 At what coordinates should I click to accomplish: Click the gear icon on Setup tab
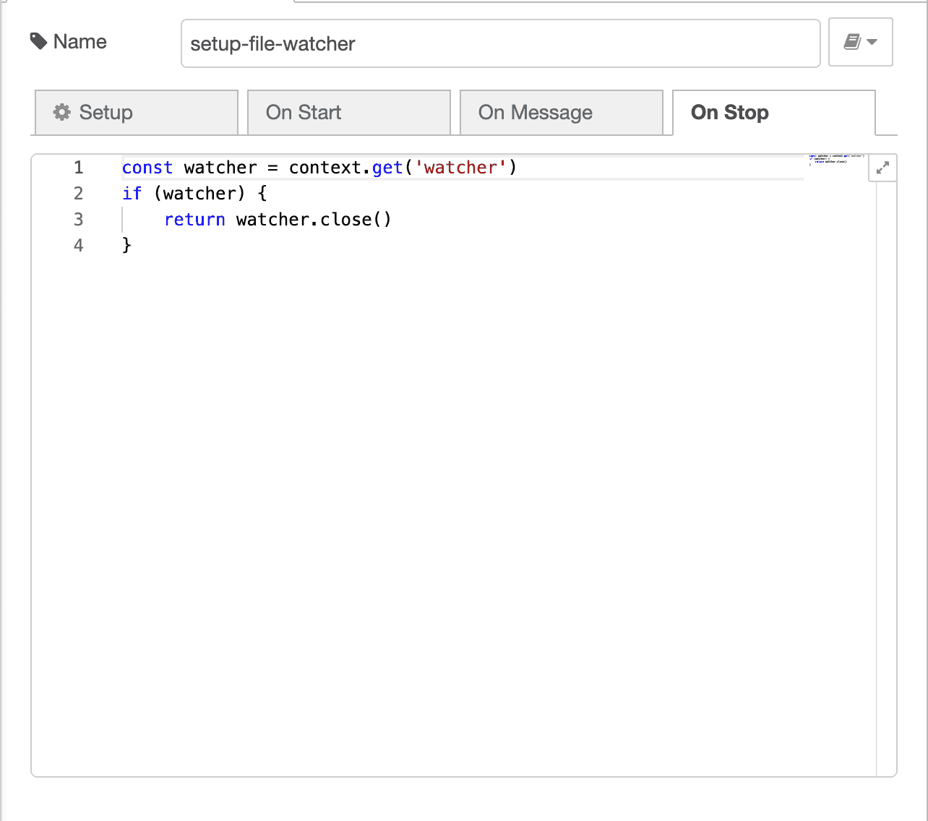click(x=62, y=112)
